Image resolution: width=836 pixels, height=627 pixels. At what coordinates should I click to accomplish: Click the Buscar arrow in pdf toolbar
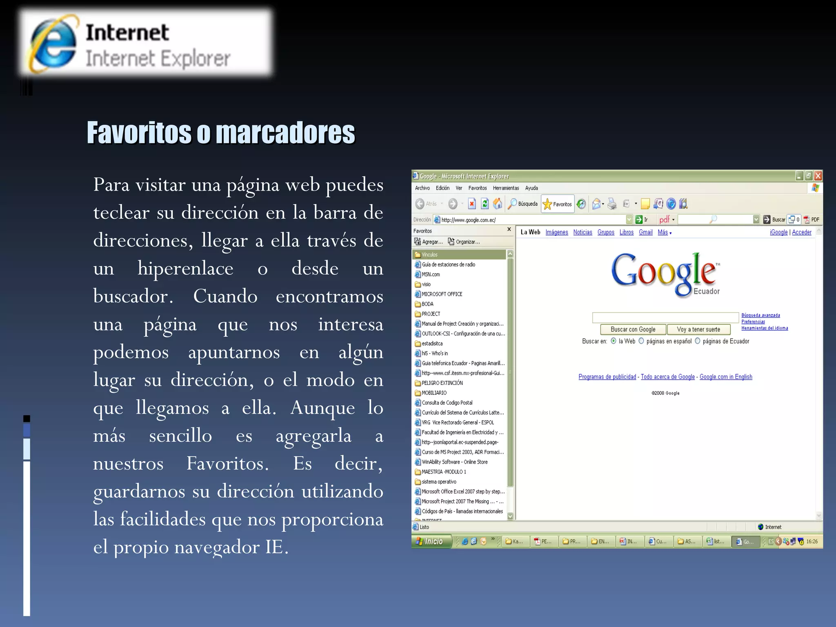point(767,220)
